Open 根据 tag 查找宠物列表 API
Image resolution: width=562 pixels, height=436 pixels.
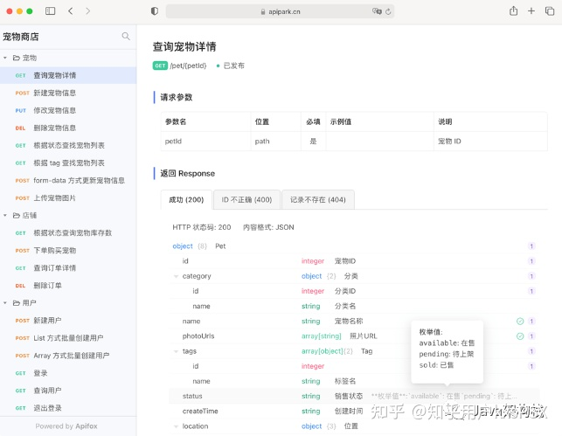point(68,163)
